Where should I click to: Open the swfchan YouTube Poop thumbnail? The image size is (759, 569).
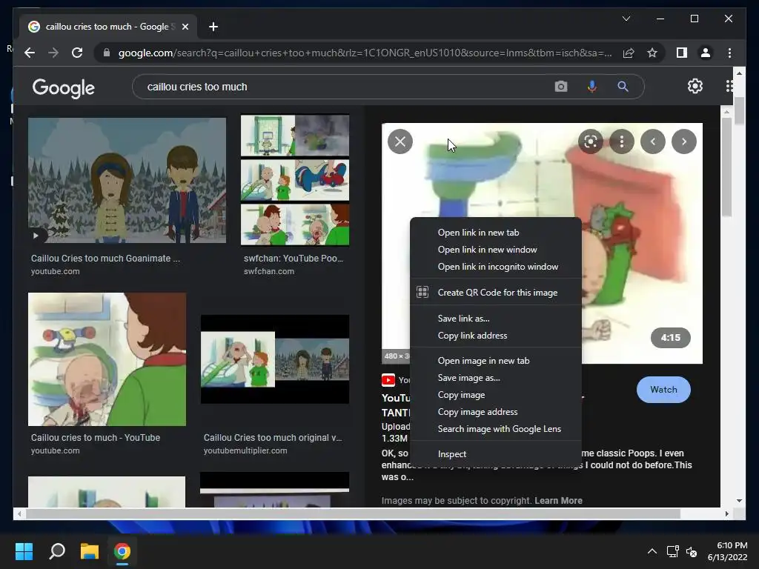295,180
